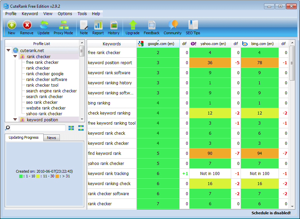Image resolution: width=300 pixels, height=219 pixels.
Task: Click the New profile toolbar icon
Action: 12,25
